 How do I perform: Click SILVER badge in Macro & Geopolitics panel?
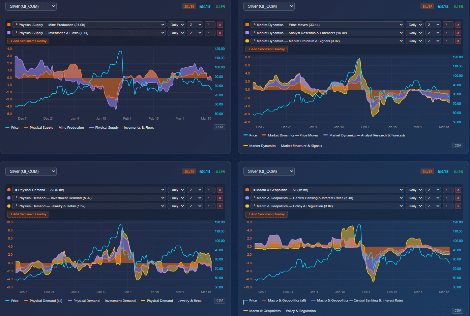pyautogui.click(x=427, y=171)
